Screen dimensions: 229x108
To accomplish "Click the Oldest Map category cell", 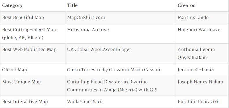I will click(x=14, y=70).
